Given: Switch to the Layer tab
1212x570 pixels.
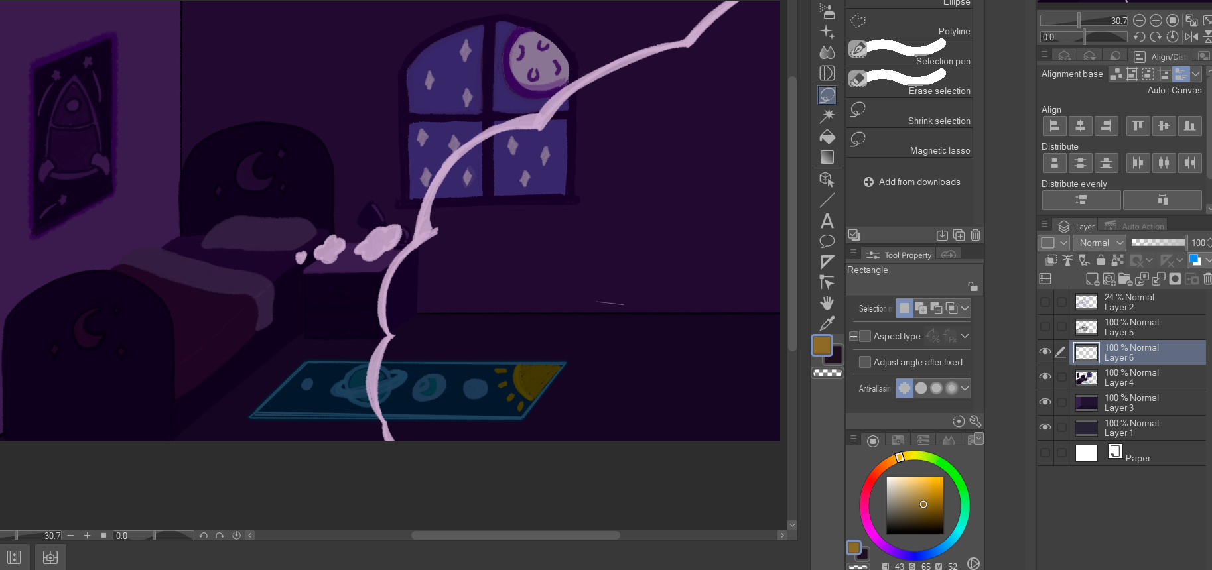Looking at the screenshot, I should (1077, 227).
